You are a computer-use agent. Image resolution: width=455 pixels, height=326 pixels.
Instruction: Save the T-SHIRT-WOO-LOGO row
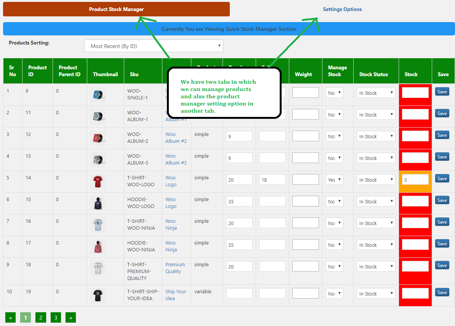pyautogui.click(x=442, y=178)
